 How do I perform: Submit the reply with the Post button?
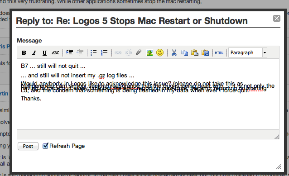pos(28,146)
